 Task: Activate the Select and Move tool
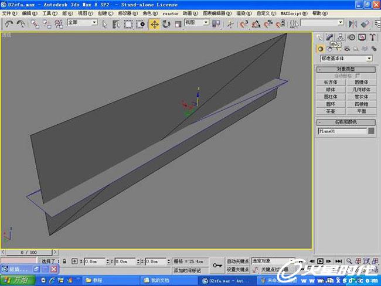155,24
